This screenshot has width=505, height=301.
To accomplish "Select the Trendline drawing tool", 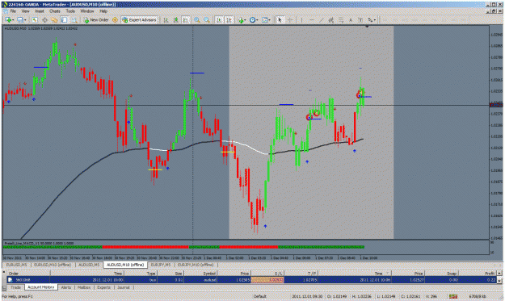I will click(x=321, y=20).
